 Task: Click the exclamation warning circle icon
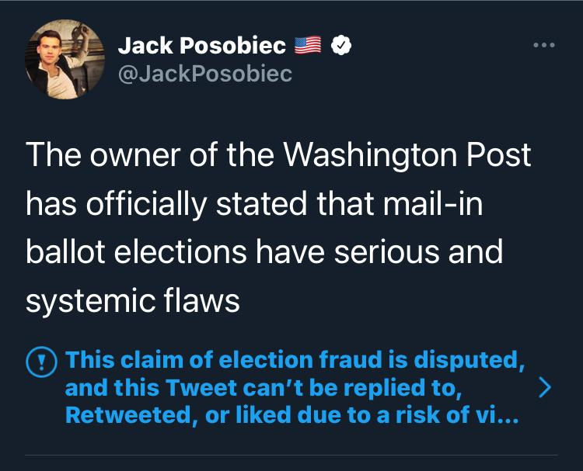pyautogui.click(x=42, y=362)
